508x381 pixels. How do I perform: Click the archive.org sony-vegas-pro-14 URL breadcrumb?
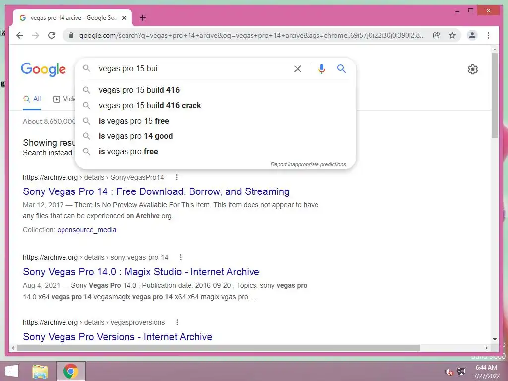(x=96, y=257)
